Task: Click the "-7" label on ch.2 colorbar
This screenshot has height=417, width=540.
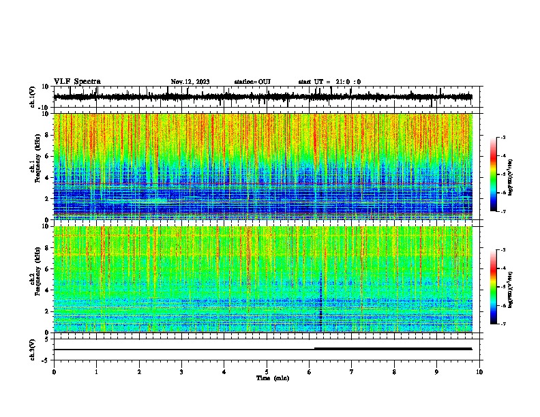Action: (x=502, y=324)
